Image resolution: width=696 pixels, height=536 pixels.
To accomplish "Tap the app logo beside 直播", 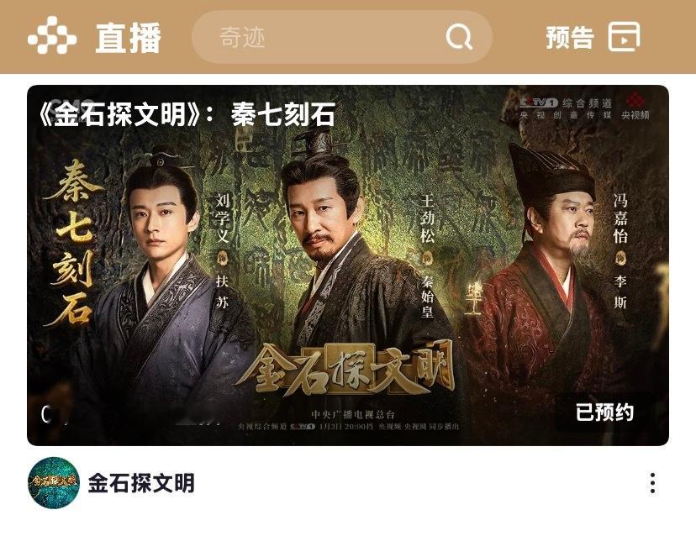I will pyautogui.click(x=52, y=35).
